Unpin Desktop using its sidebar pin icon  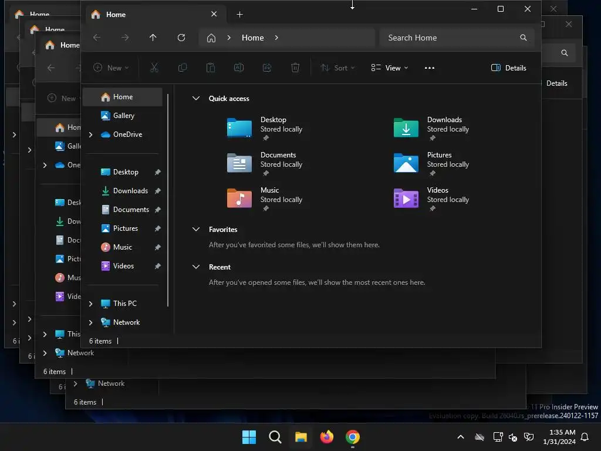point(157,172)
